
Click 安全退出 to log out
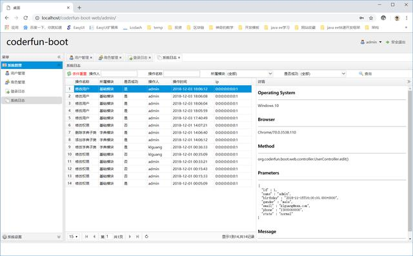[396, 42]
